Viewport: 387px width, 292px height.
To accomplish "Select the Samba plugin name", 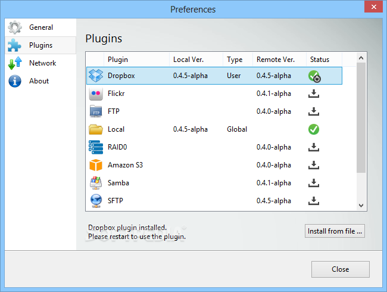I will 118,183.
